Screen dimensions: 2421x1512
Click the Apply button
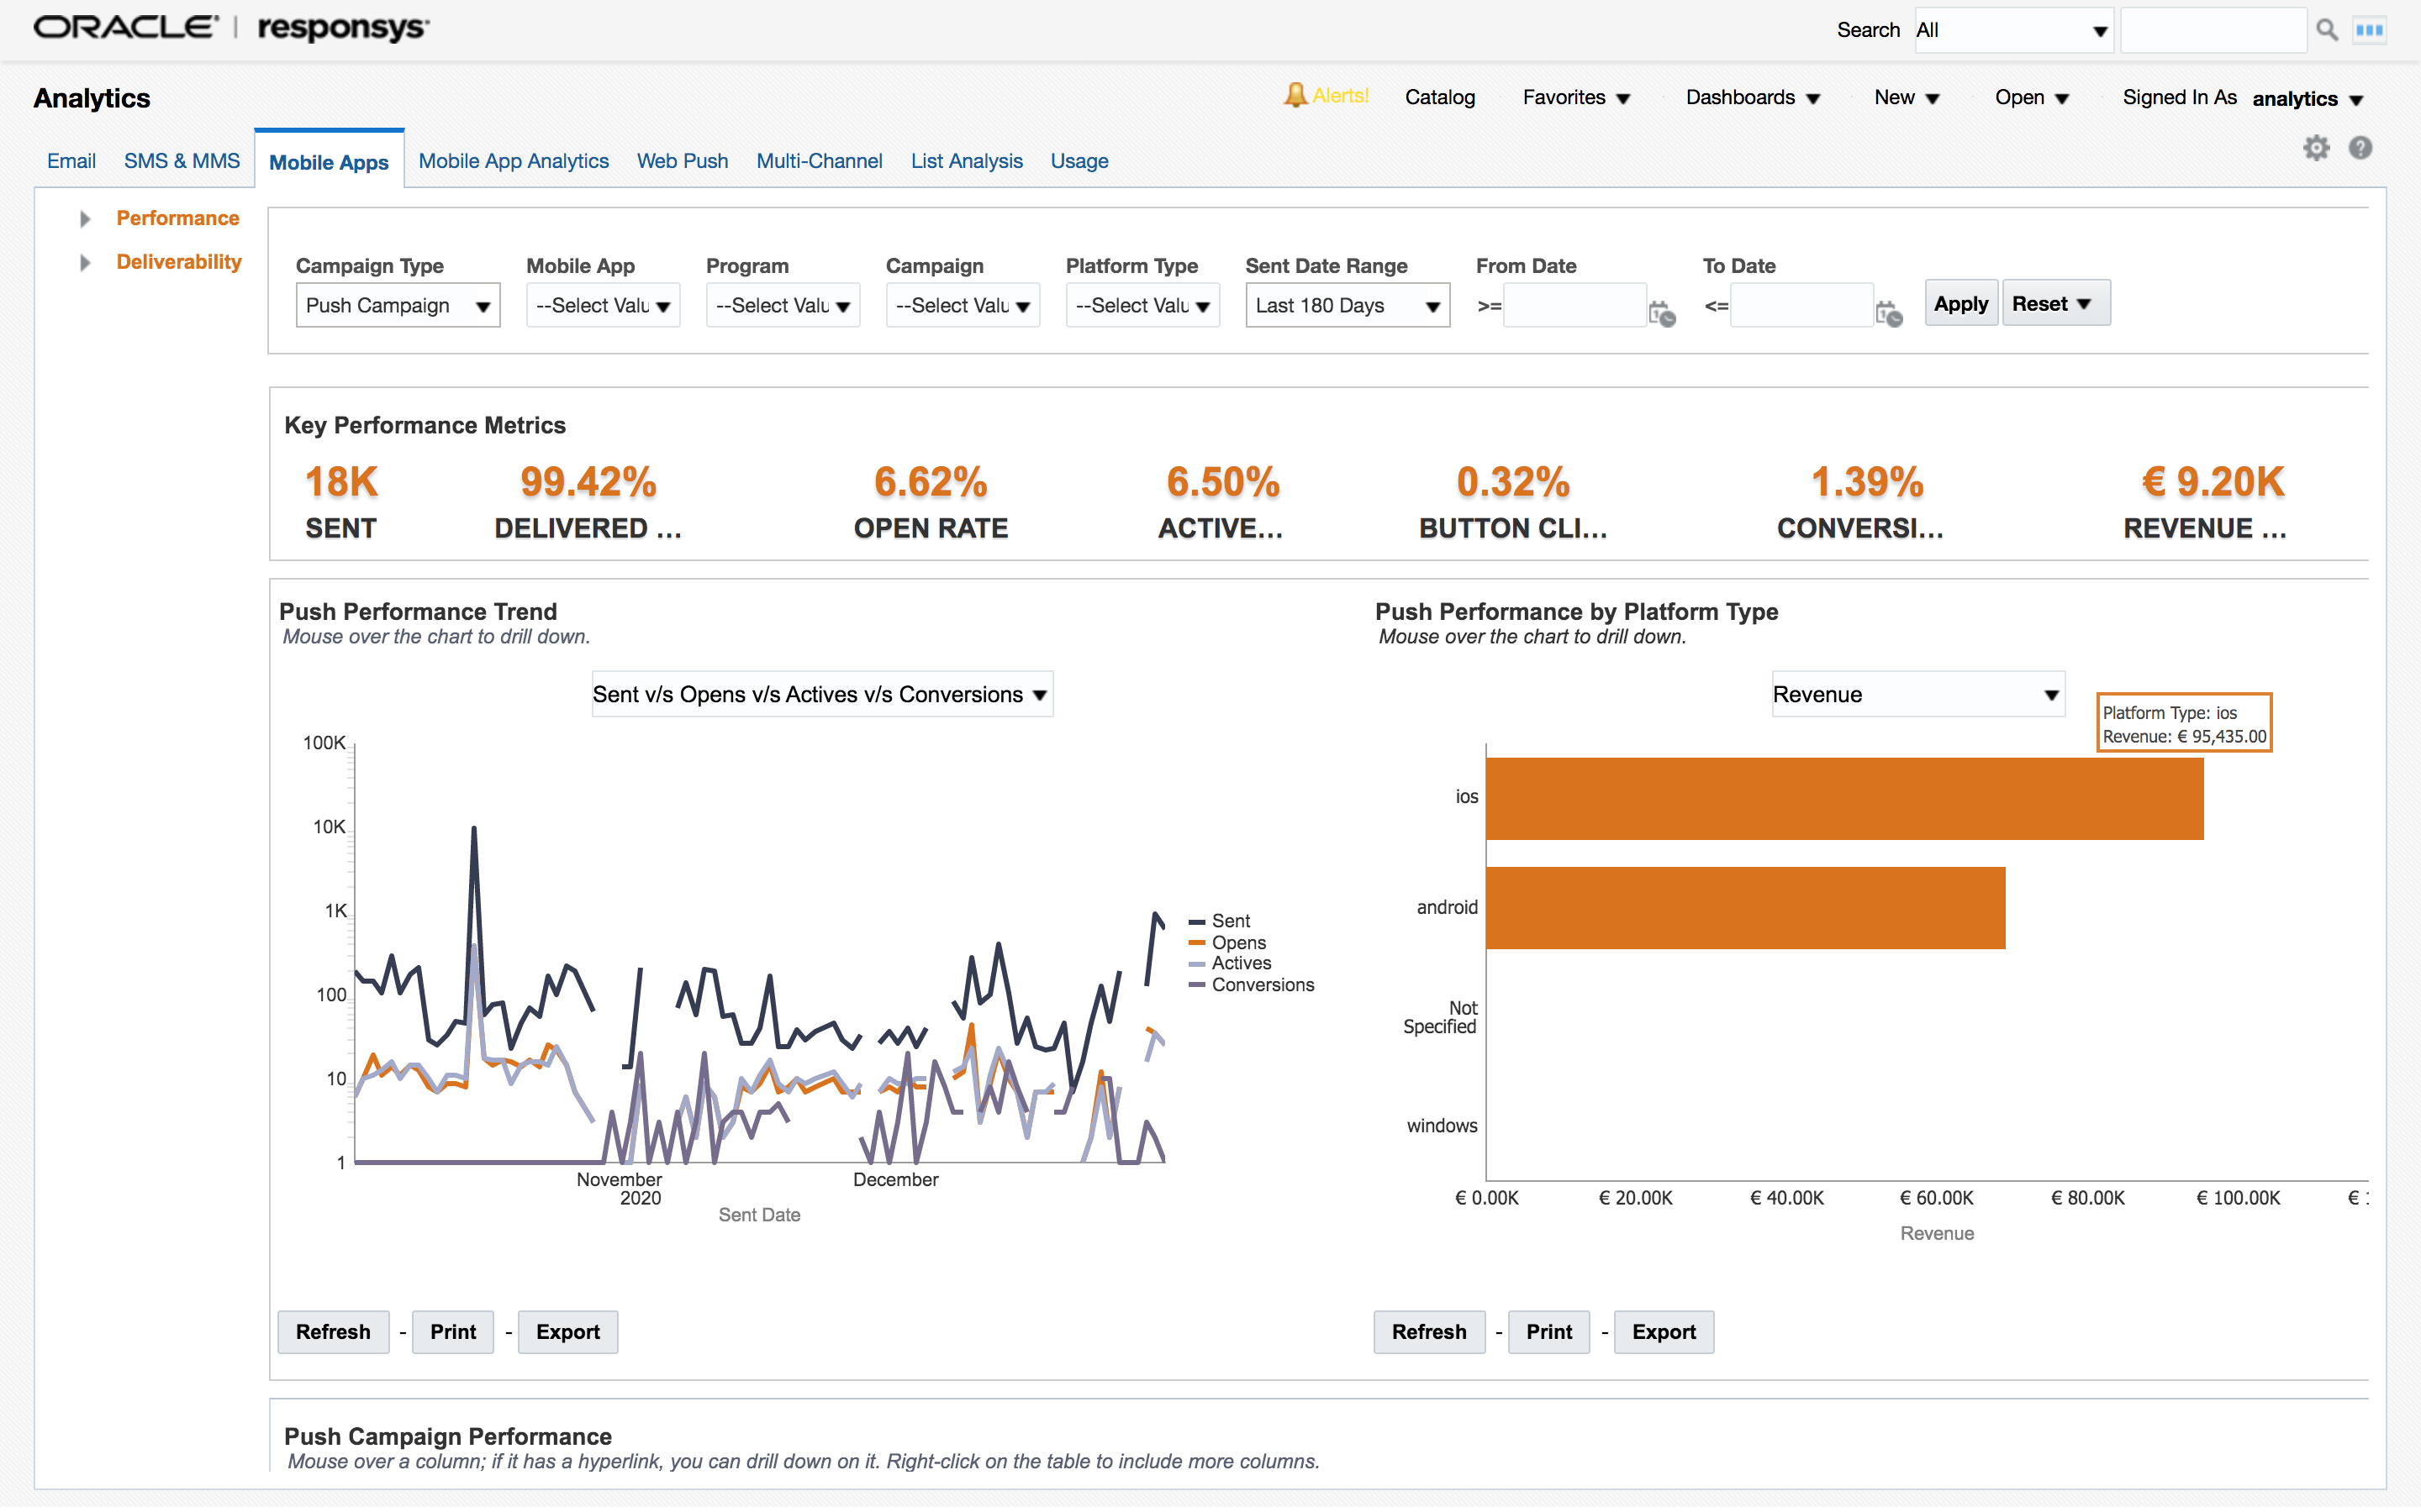tap(1959, 303)
